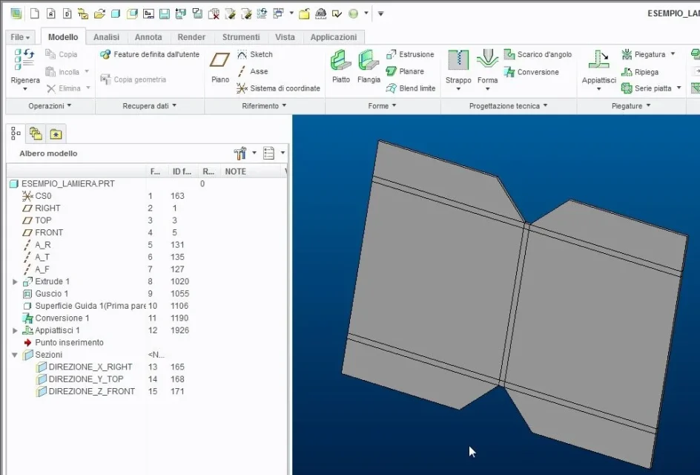700x475 pixels.
Task: Collapse the Sezioni tree folder
Action: [x=15, y=356]
